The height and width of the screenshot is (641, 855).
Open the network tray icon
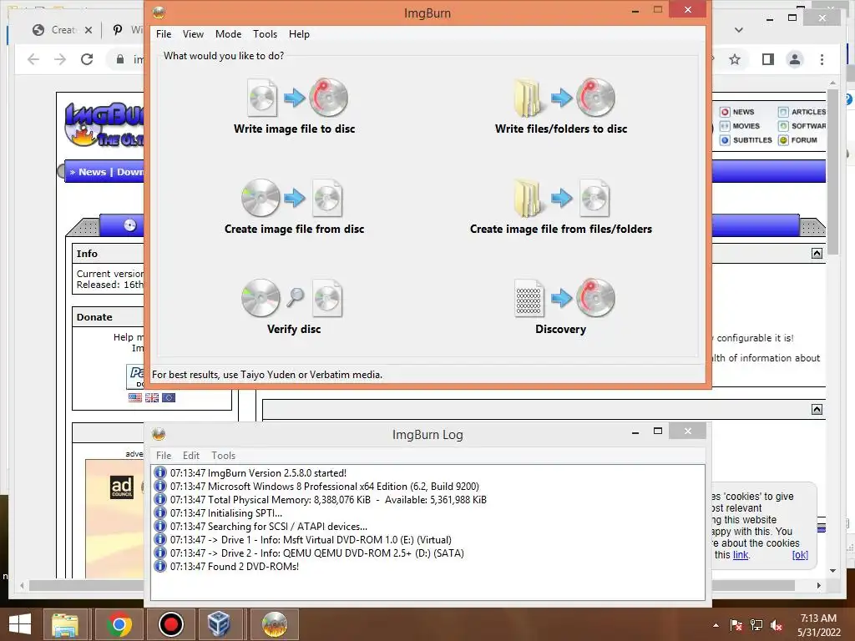pyautogui.click(x=756, y=625)
